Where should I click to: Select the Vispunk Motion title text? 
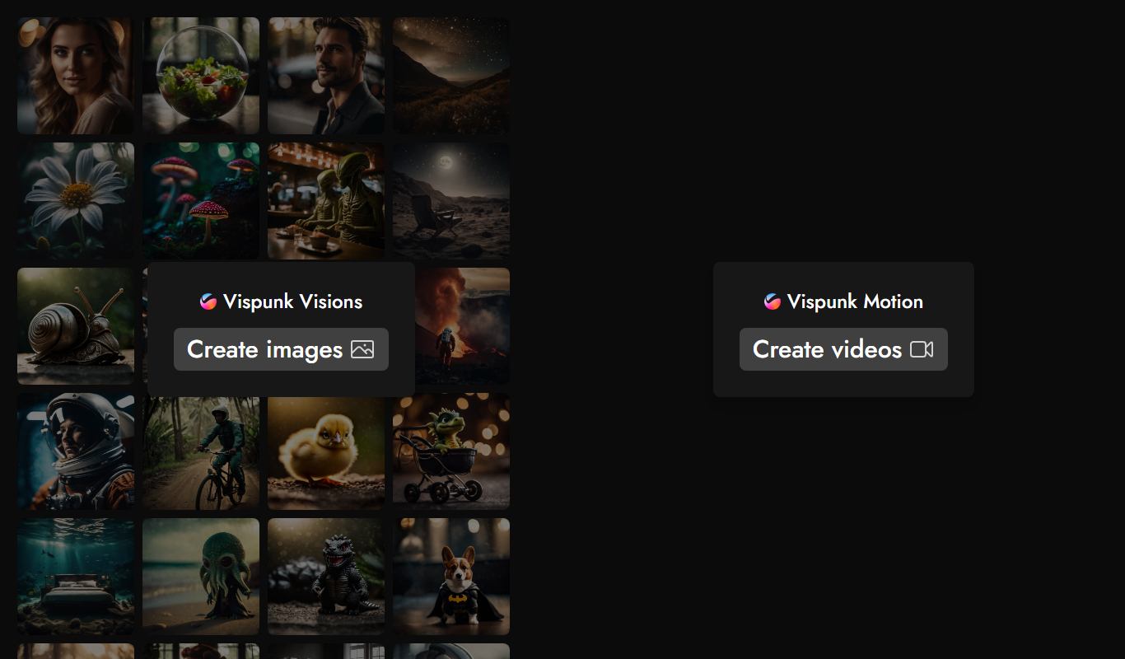855,301
